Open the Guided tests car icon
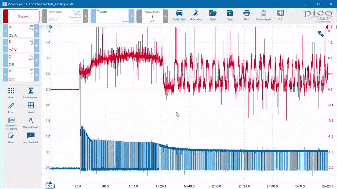337x189 pixels. point(179,13)
